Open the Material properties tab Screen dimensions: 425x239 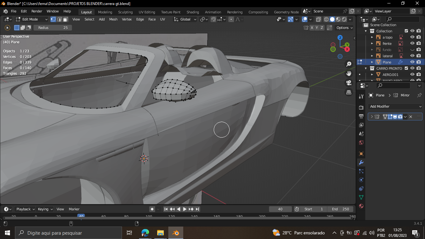coord(361,206)
